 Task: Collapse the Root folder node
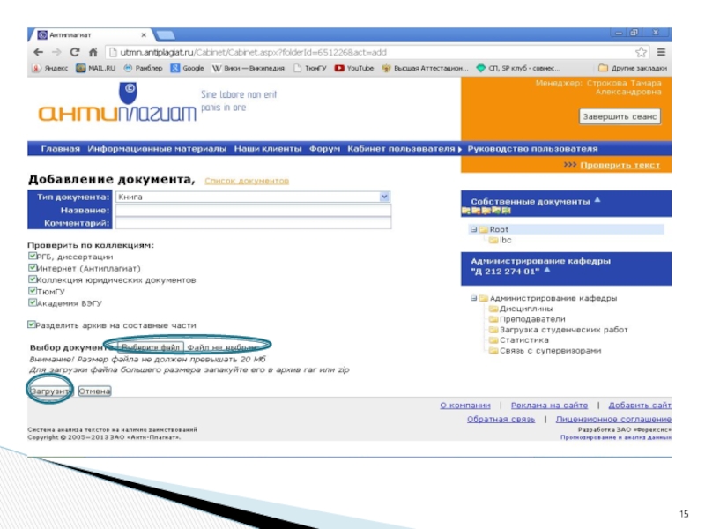(x=473, y=229)
